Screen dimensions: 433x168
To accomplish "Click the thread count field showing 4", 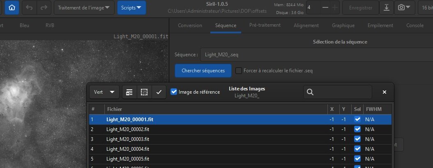I will (313, 8).
